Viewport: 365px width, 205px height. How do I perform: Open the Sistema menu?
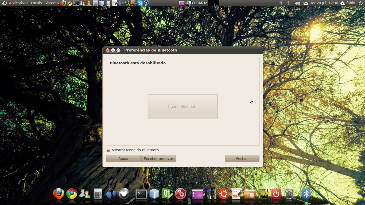click(52, 3)
